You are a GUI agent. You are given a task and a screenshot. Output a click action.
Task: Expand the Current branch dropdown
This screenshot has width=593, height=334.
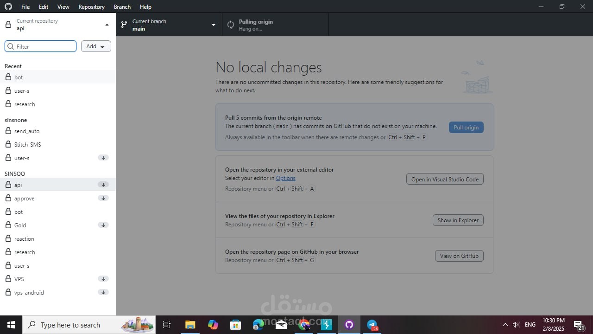click(x=169, y=25)
